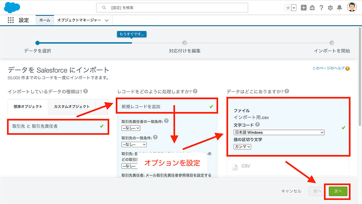Click help icon beside 文字コード
Image resolution: width=362 pixels, height=204 pixels.
257,125
